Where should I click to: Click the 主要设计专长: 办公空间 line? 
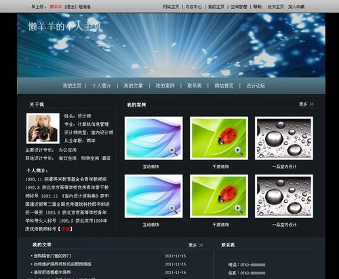tap(51, 150)
